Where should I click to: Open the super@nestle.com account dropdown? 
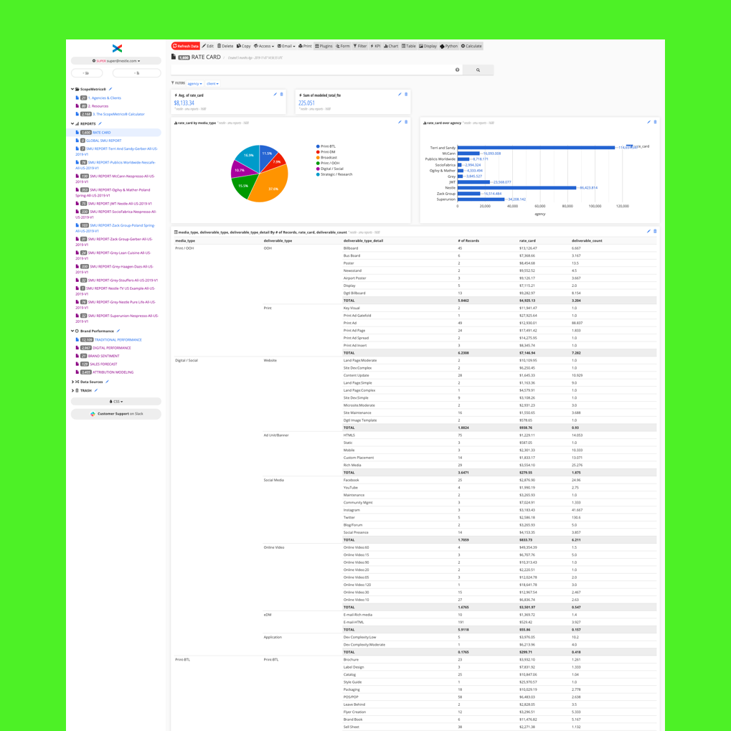click(116, 61)
